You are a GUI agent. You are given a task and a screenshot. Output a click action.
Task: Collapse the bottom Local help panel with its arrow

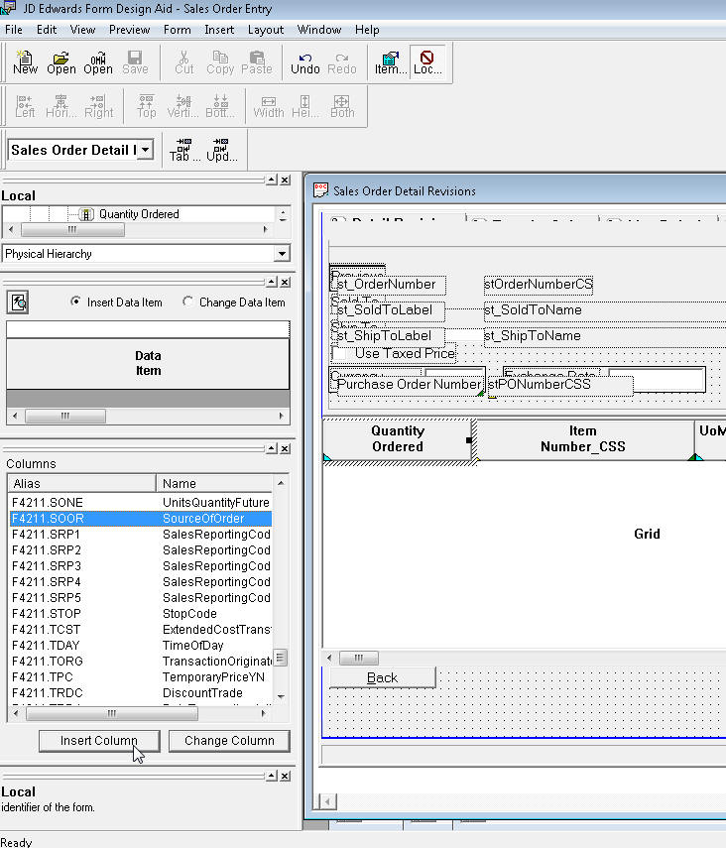(272, 776)
